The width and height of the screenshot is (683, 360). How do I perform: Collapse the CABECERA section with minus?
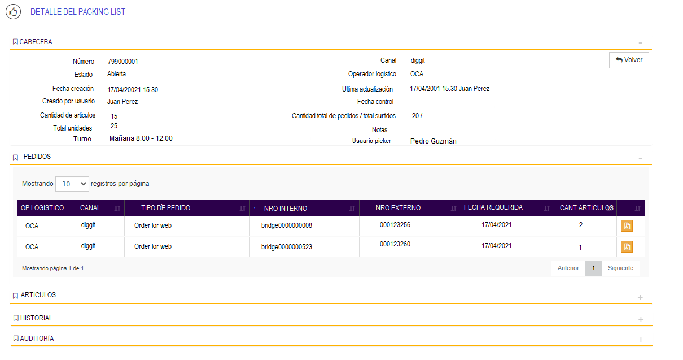[640, 43]
